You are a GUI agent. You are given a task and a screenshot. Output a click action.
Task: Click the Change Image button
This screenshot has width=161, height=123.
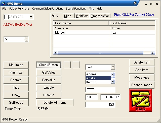tap(142, 85)
